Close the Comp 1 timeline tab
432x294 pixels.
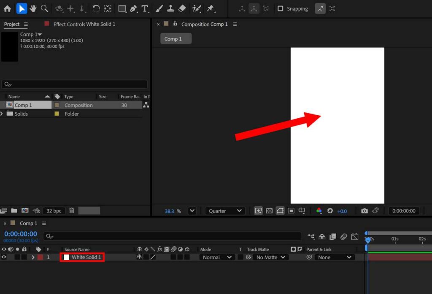(5, 223)
